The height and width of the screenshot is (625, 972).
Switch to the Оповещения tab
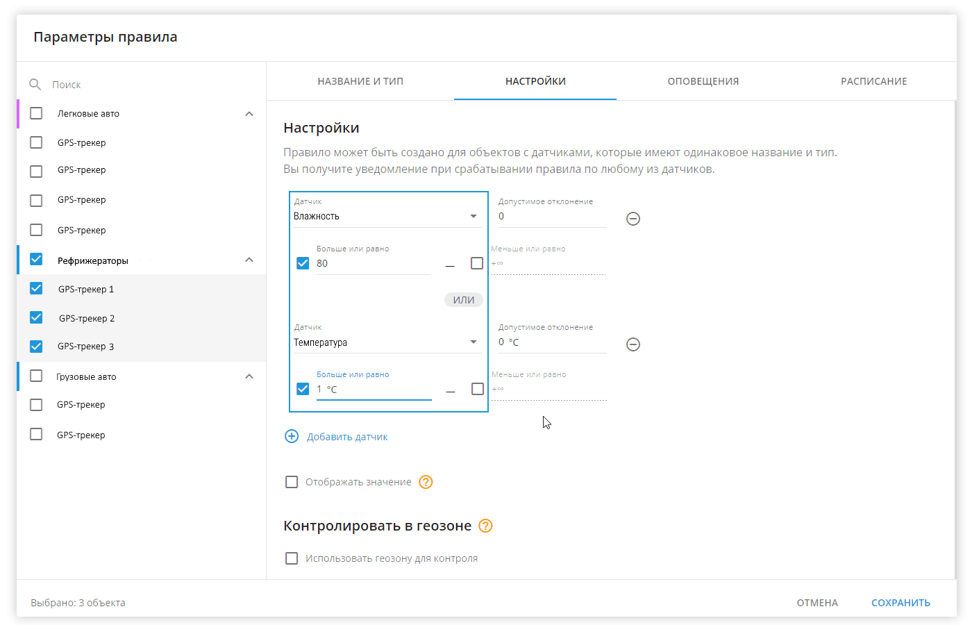tap(703, 81)
